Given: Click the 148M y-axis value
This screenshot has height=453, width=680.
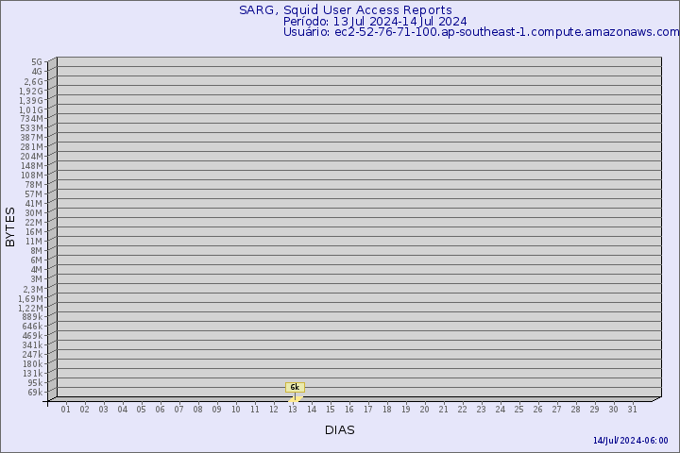Looking at the screenshot, I should pyautogui.click(x=32, y=166).
